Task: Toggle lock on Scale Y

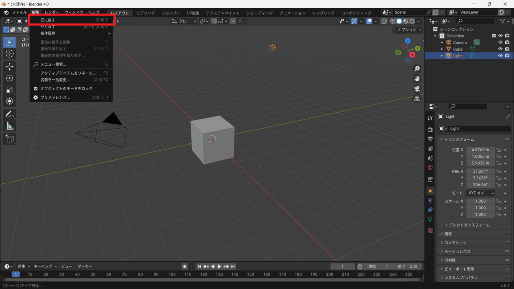Action: pos(498,208)
